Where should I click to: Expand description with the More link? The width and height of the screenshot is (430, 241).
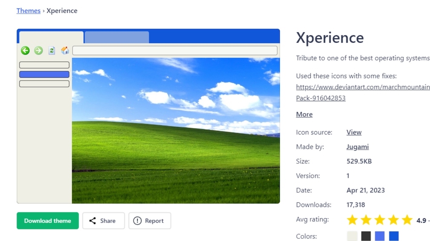(x=304, y=115)
